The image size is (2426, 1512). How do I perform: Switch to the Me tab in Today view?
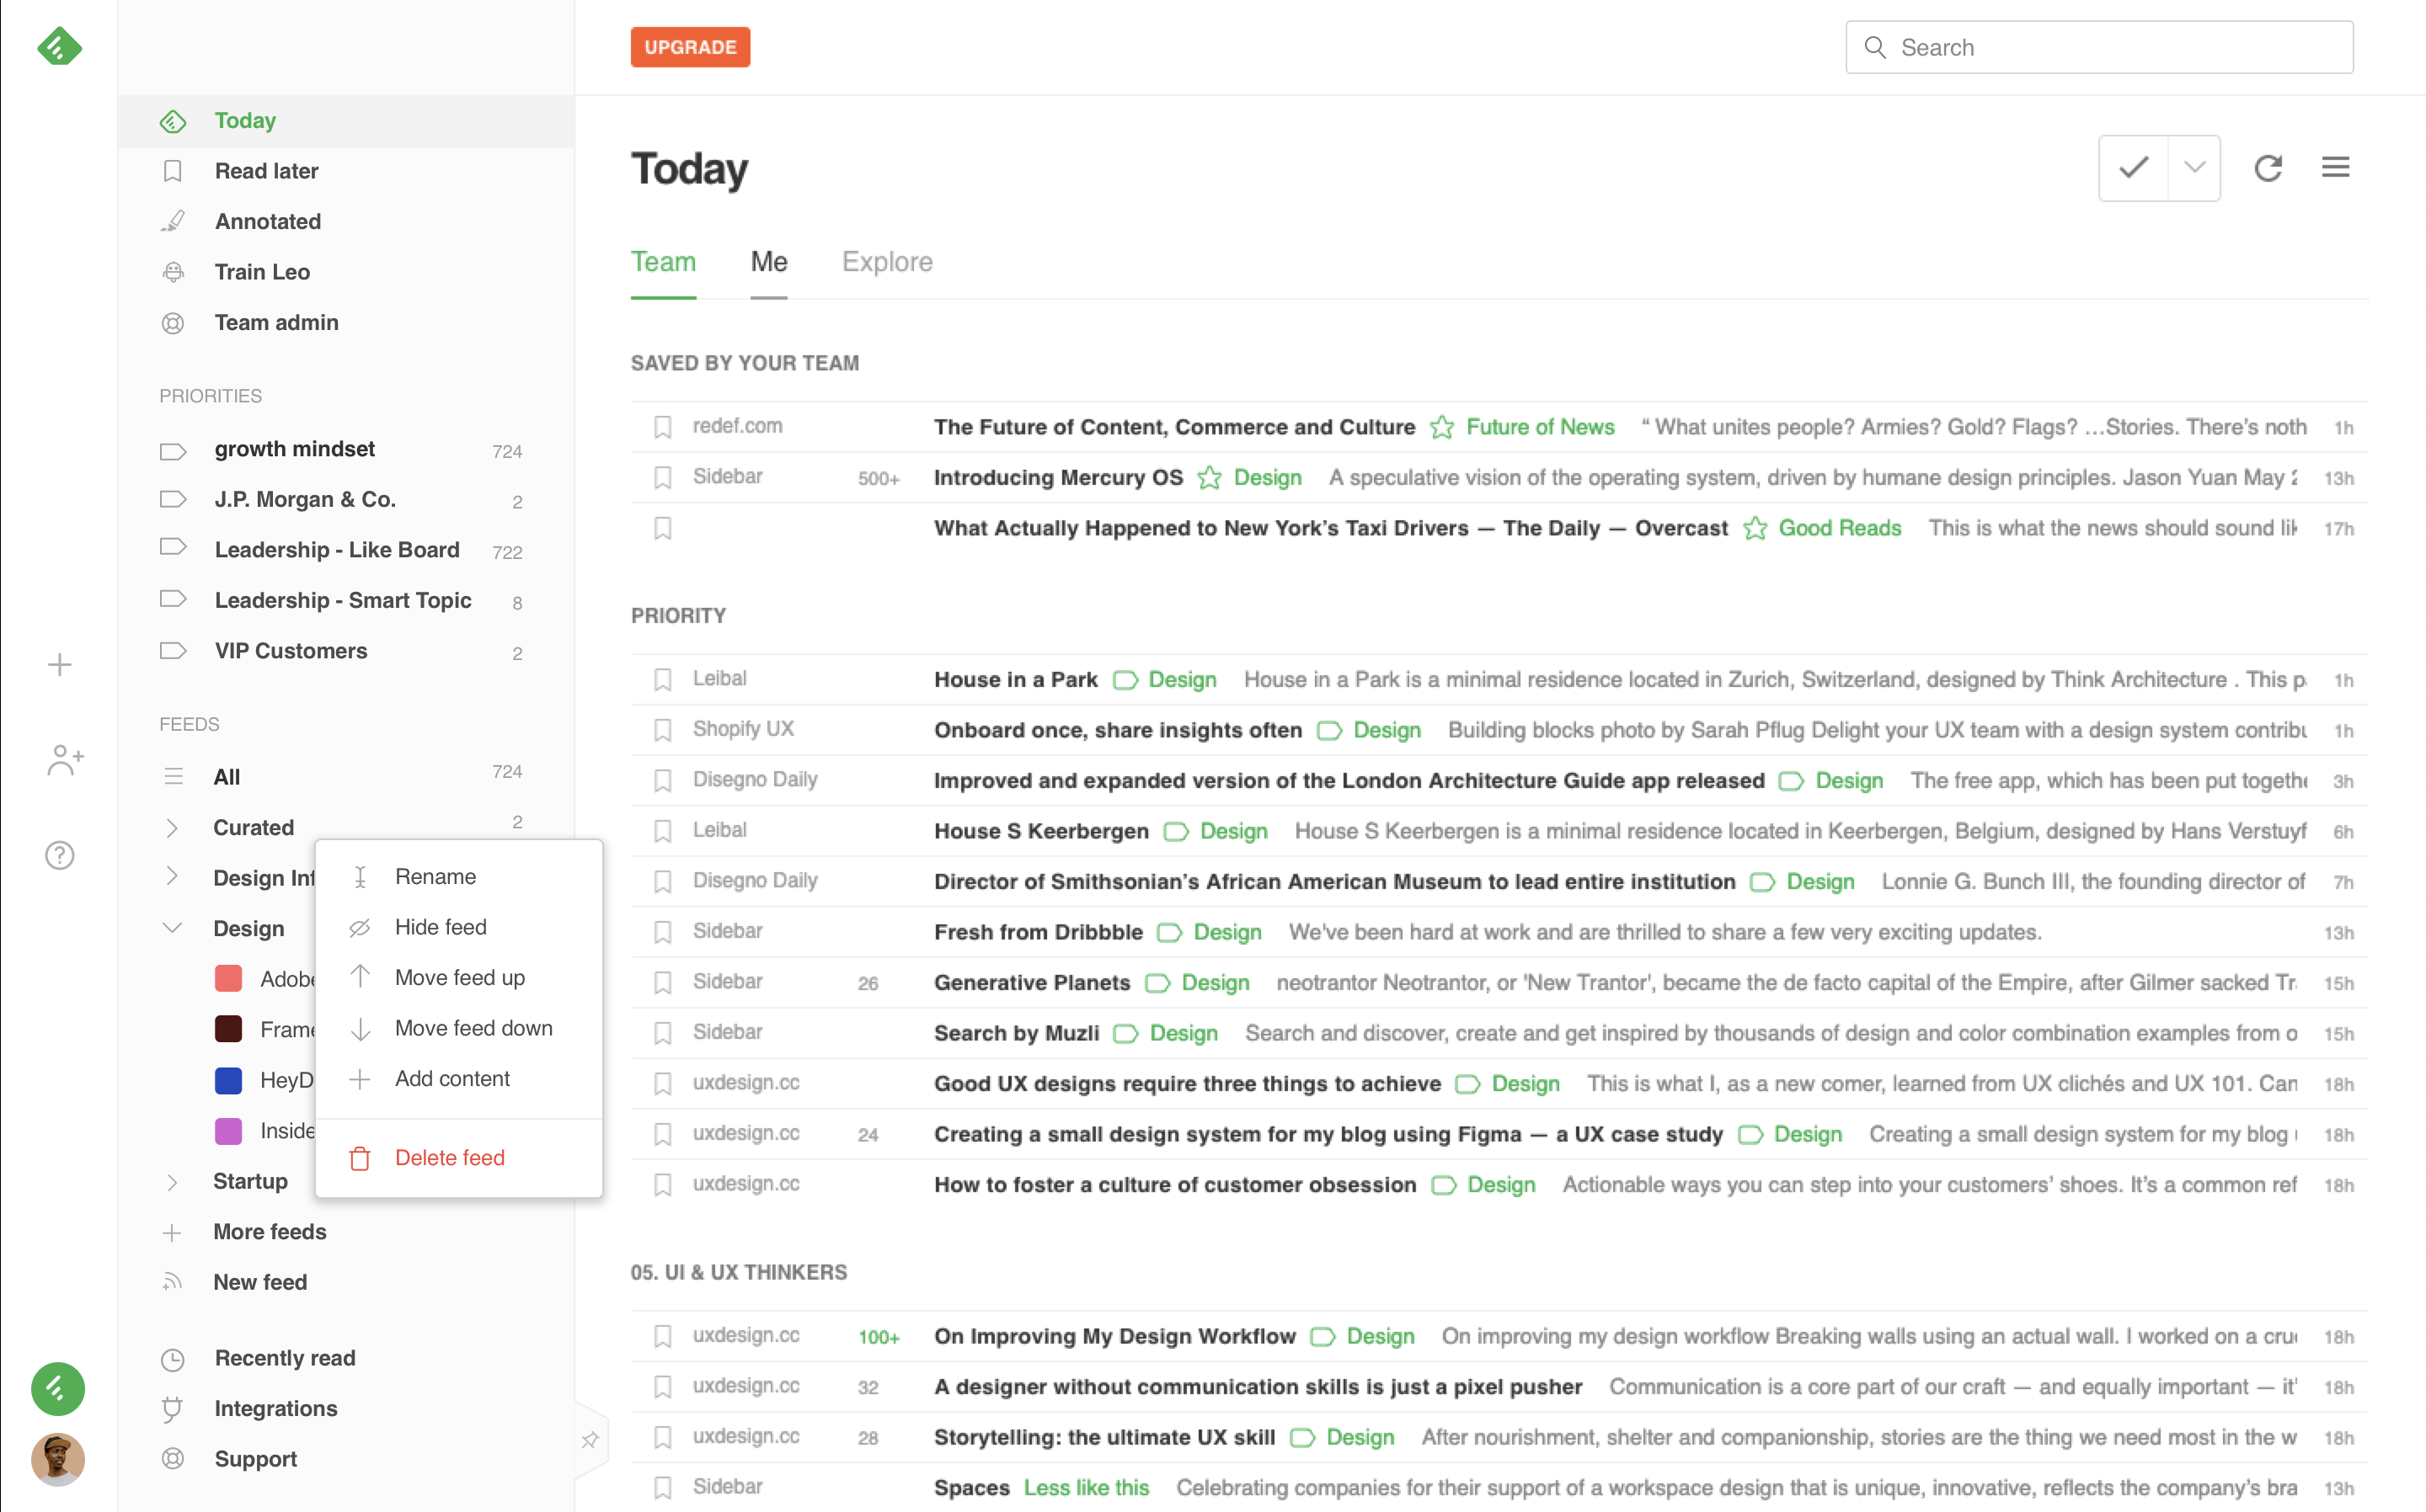(x=768, y=261)
